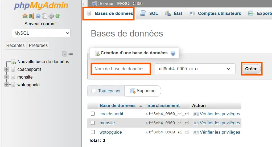Image resolution: width=272 pixels, height=147 pixels.
Task: Switch to the SQL tab
Action: tap(149, 13)
